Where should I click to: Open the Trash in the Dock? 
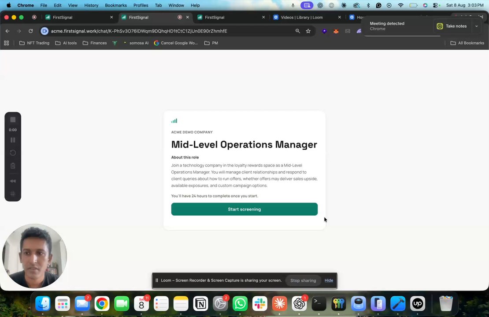pyautogui.click(x=446, y=303)
